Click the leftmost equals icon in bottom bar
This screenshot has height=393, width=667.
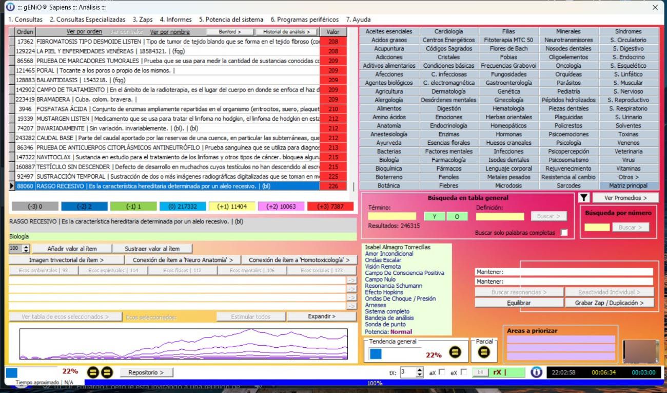(x=93, y=372)
